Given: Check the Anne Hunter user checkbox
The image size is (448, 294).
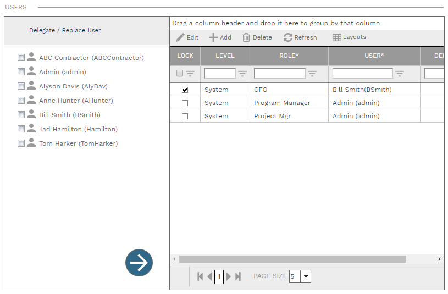Looking at the screenshot, I should tap(21, 100).
